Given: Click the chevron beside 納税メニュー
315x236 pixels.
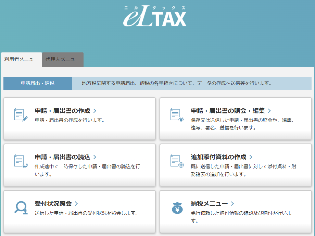Looking at the screenshot, I should click(232, 204).
